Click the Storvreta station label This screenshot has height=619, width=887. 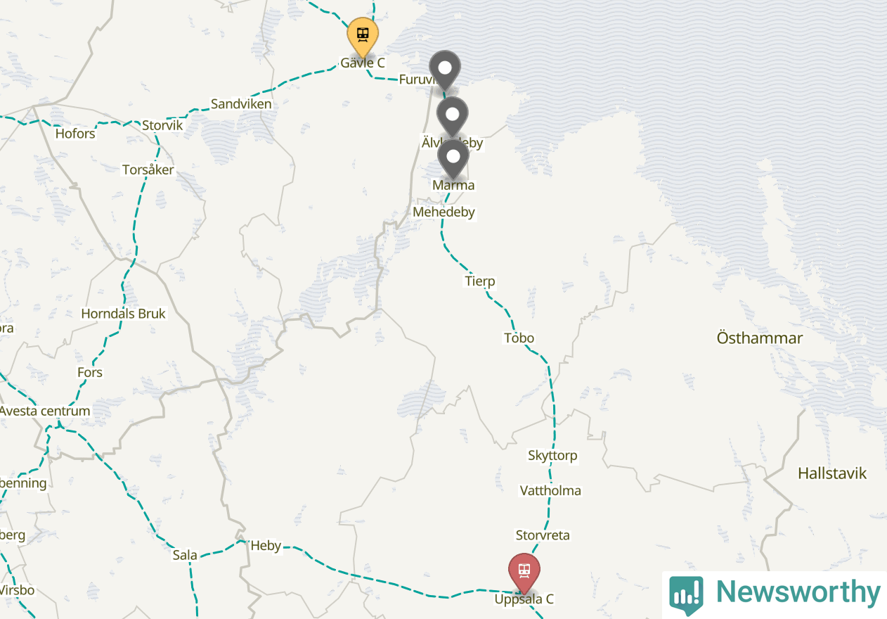click(543, 535)
